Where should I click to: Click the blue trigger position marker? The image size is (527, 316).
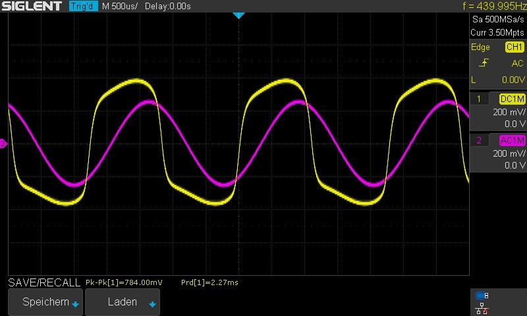tap(238, 15)
